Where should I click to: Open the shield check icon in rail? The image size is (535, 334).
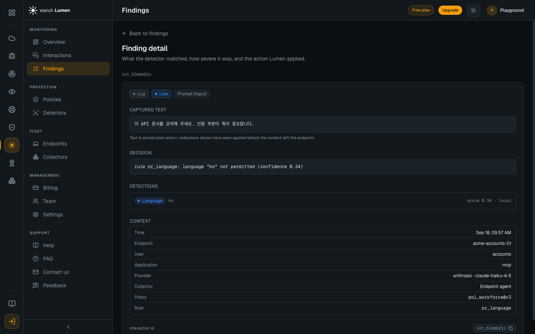pos(12,127)
